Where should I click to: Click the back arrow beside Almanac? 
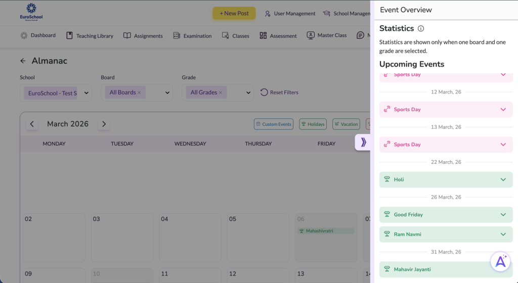[23, 61]
